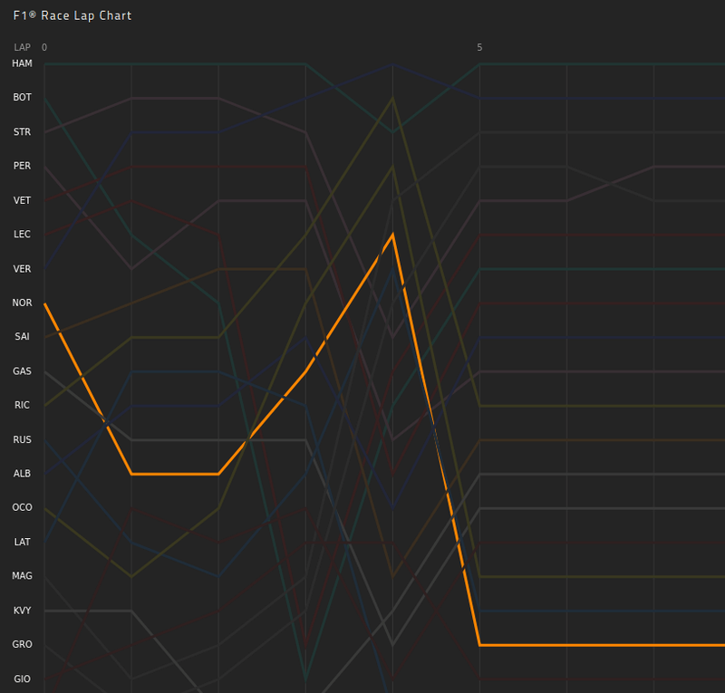This screenshot has height=693, width=725.
Task: Click the lap 5 axis marker
Action: click(479, 47)
